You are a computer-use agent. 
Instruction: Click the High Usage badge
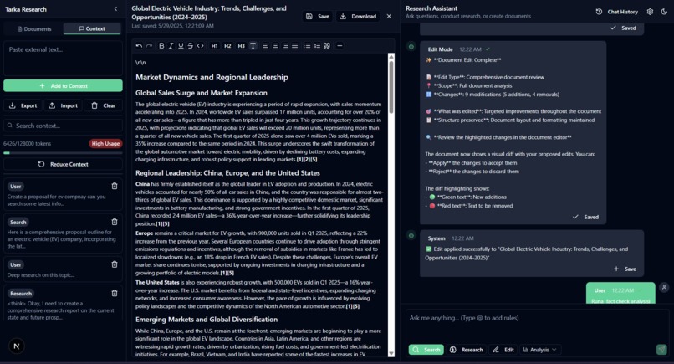[105, 144]
